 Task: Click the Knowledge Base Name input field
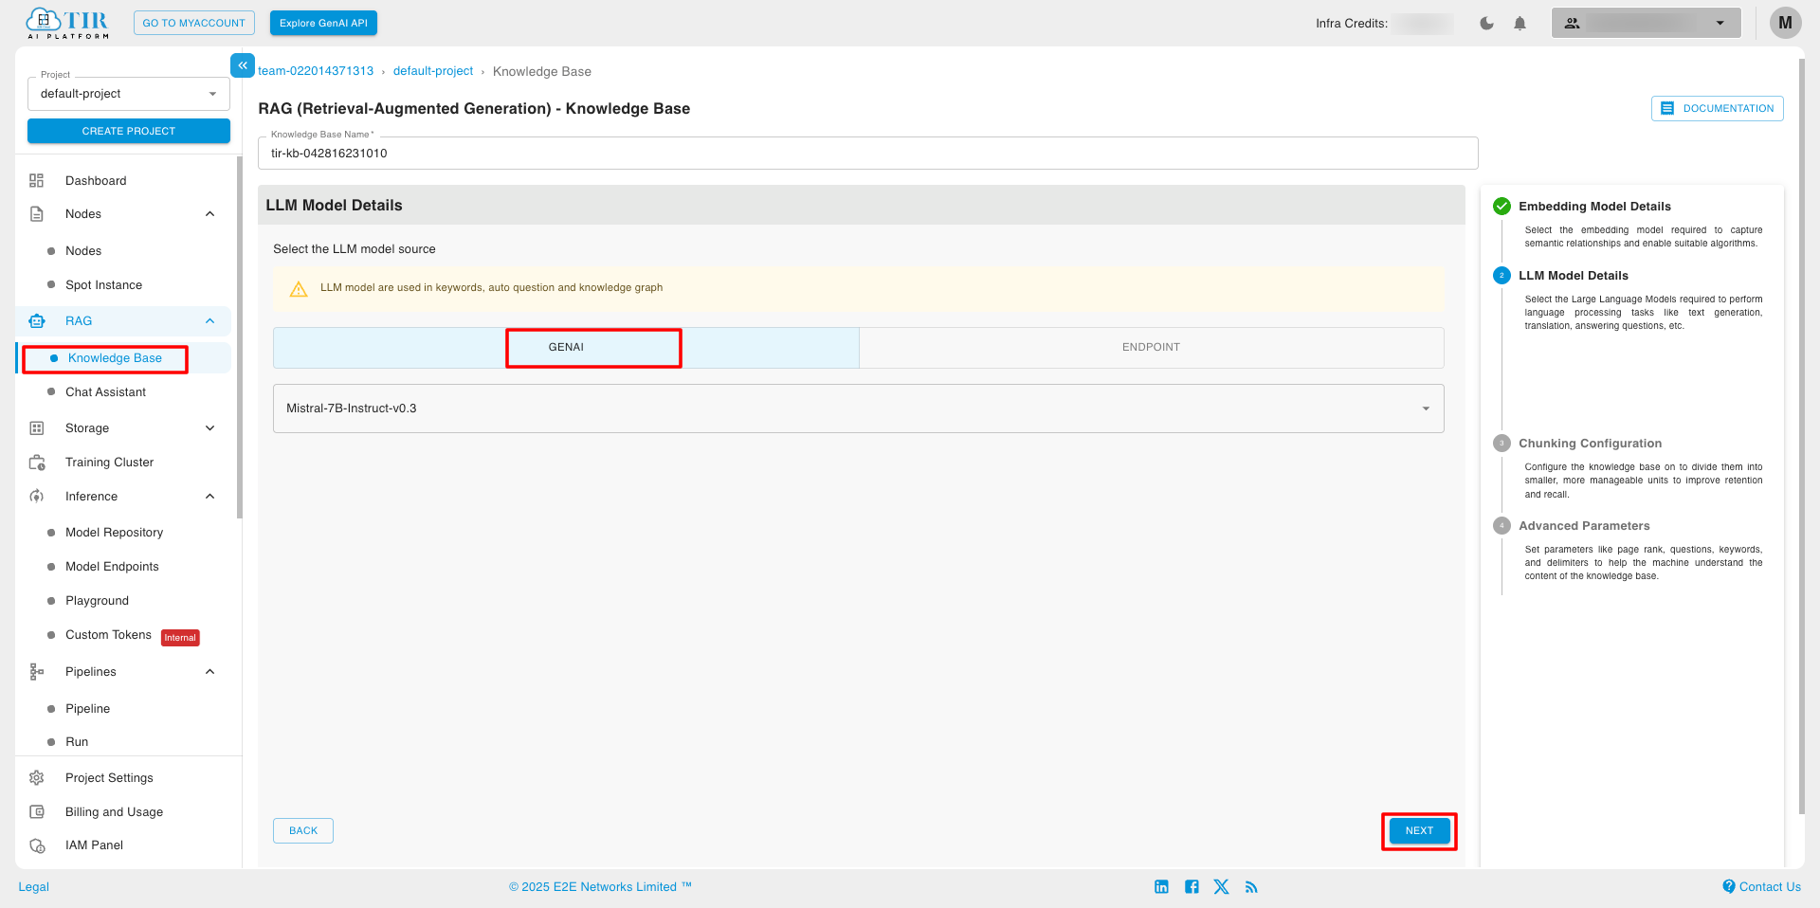point(868,154)
